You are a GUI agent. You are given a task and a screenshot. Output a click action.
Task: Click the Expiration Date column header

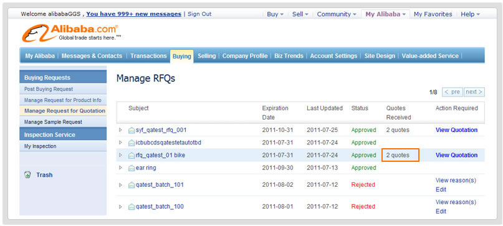click(275, 113)
